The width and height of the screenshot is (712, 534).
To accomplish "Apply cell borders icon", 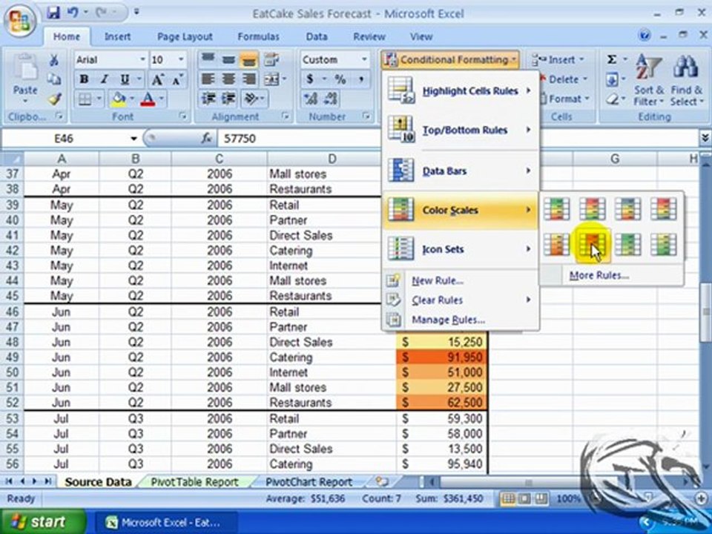I will pos(85,99).
